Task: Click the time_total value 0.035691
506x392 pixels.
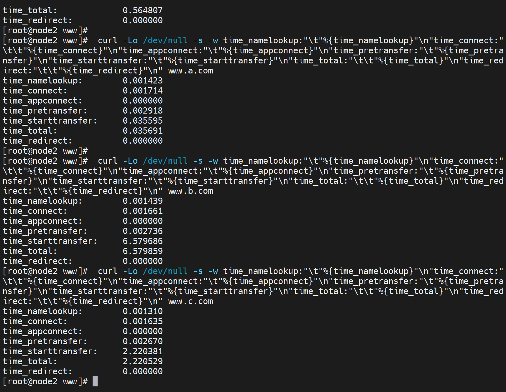Action: click(x=142, y=131)
